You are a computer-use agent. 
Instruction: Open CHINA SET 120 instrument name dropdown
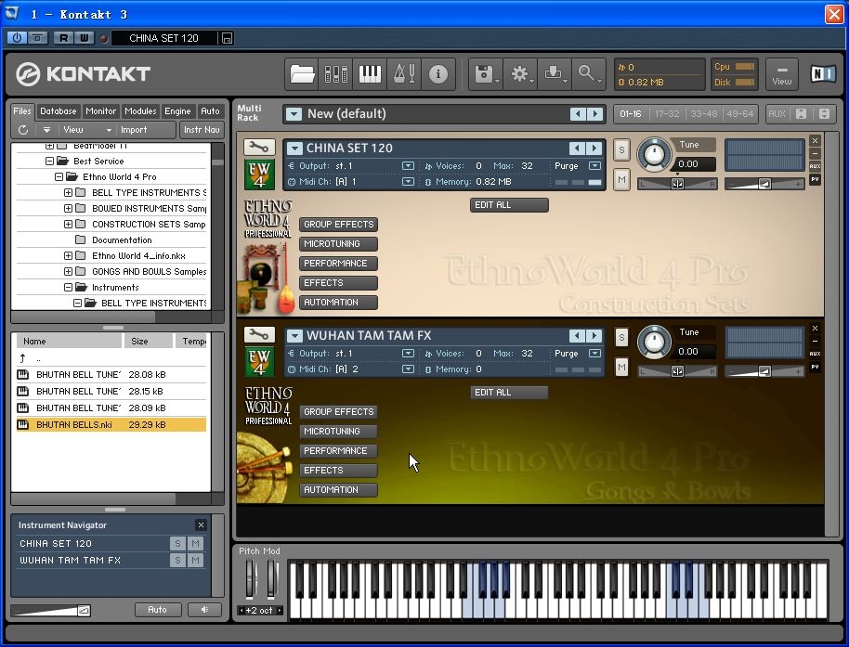[x=294, y=148]
